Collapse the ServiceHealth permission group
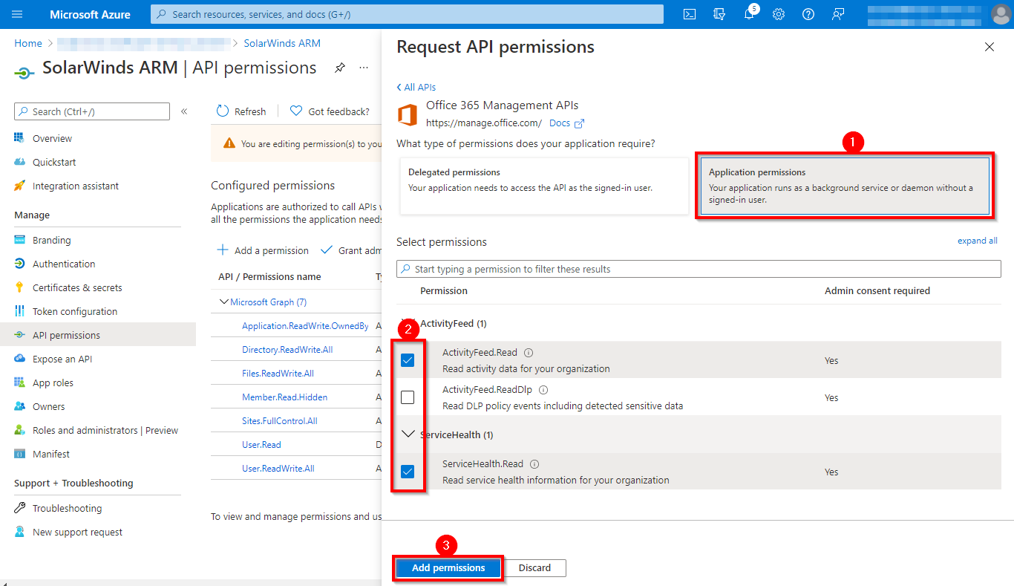Viewport: 1014px width, 586px height. pyautogui.click(x=408, y=434)
